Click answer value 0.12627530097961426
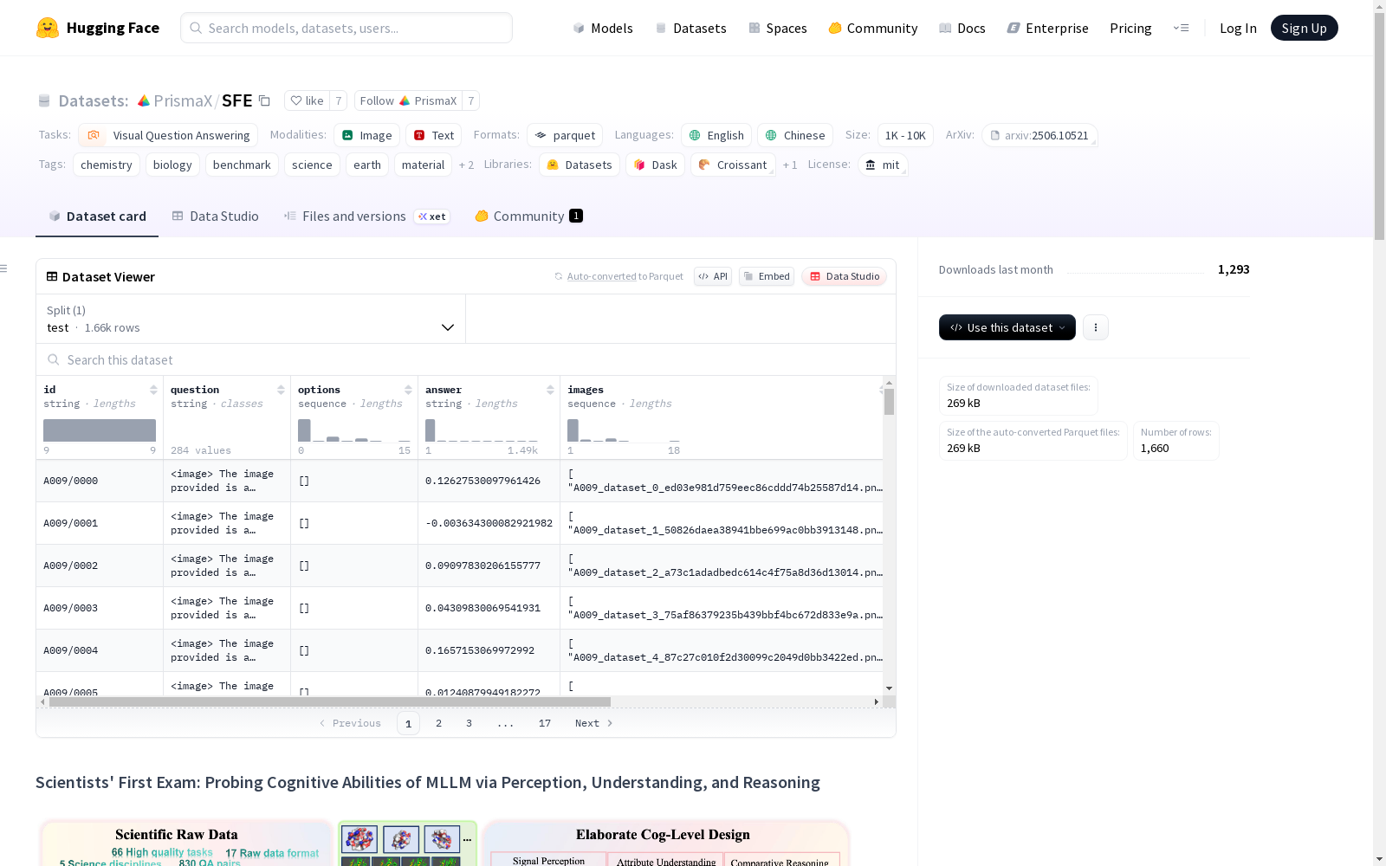The image size is (1386, 866). point(483,481)
